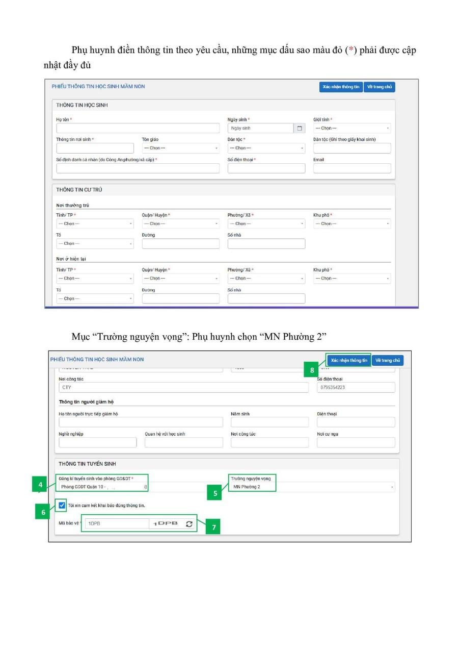The image size is (461, 653).
Task: Focus the Nơi cư ngụ field
Action: point(356,442)
